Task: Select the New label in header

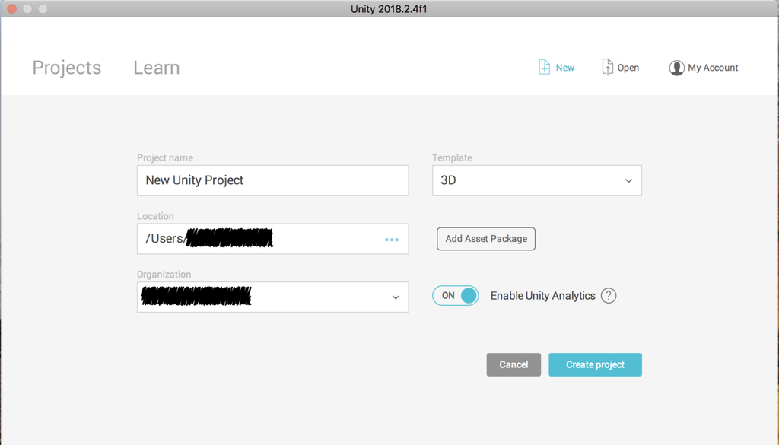Action: tap(565, 68)
